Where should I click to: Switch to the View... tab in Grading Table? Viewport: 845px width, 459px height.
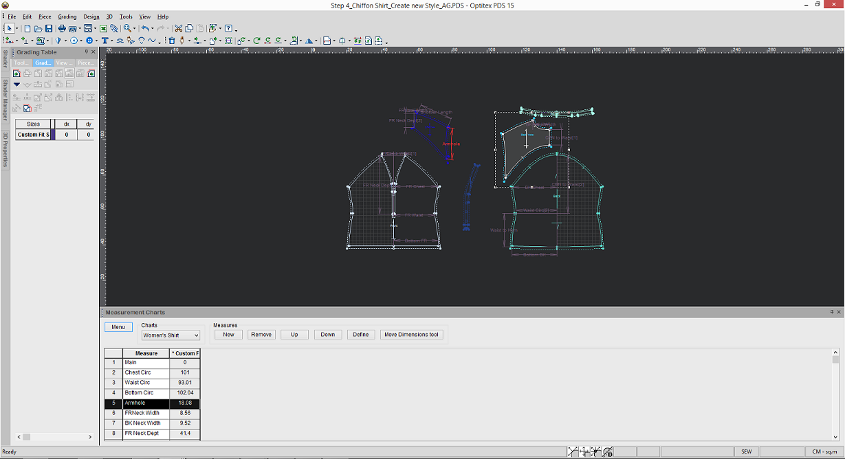click(x=65, y=63)
